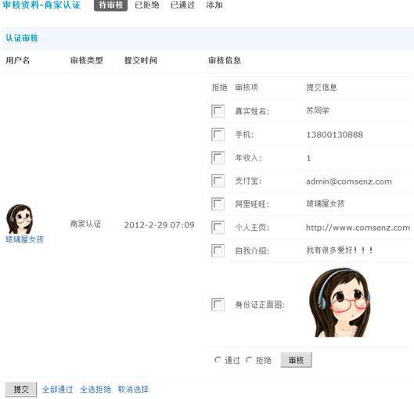Tick reject checkbox for 阿里旺旺

pos(218,204)
